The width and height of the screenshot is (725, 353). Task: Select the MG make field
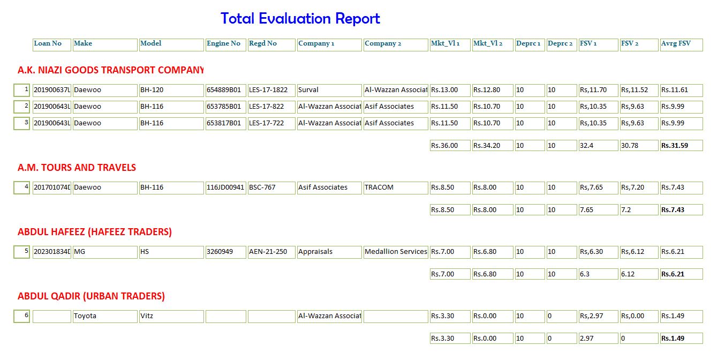click(x=105, y=252)
